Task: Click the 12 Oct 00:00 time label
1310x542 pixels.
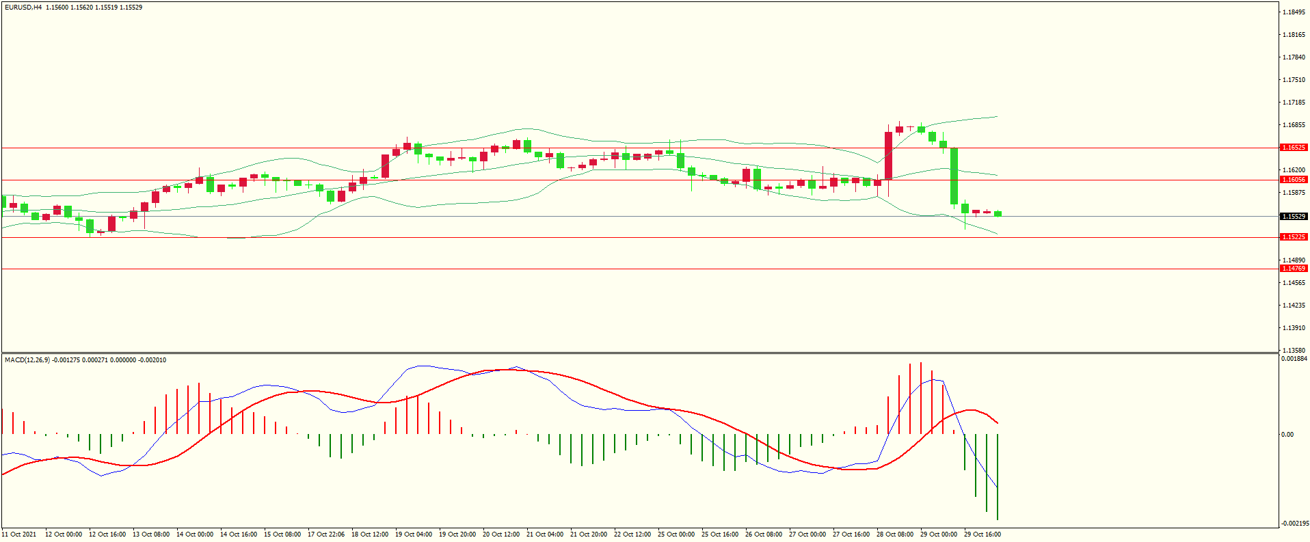Action: pos(64,534)
